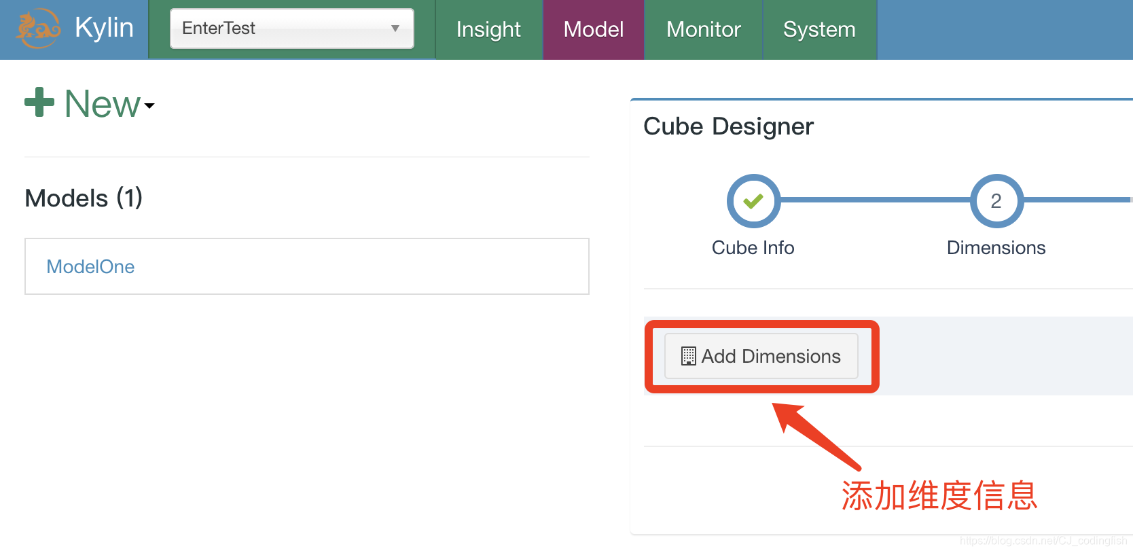Click the Cube Designer title
Viewport: 1133px width, 553px height.
pyautogui.click(x=728, y=126)
